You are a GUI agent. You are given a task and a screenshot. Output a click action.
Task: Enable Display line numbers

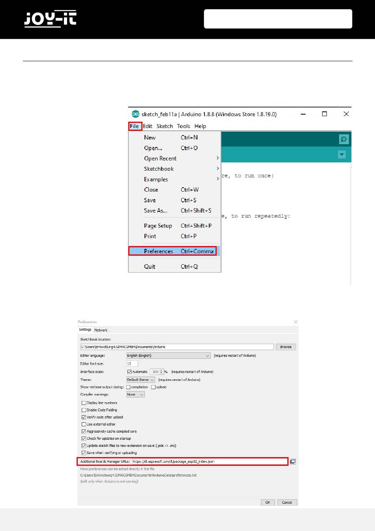point(84,403)
